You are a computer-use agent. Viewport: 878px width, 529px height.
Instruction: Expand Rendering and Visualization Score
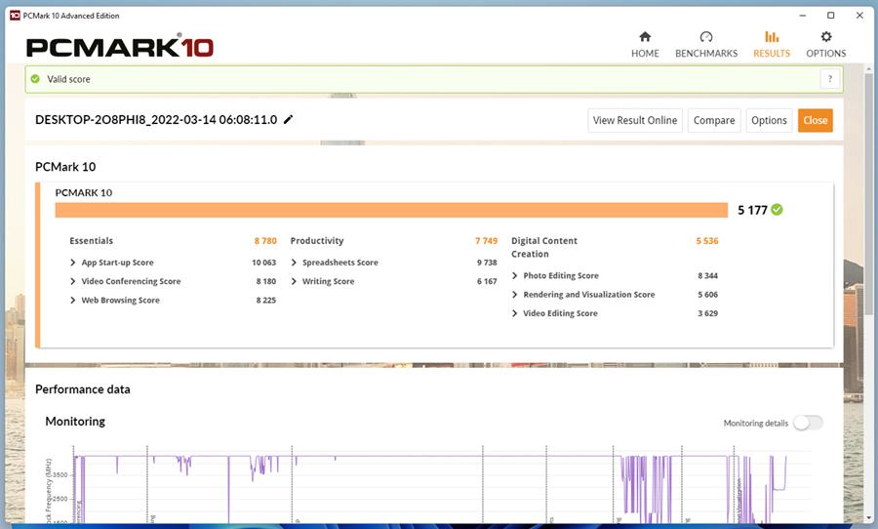coord(515,295)
